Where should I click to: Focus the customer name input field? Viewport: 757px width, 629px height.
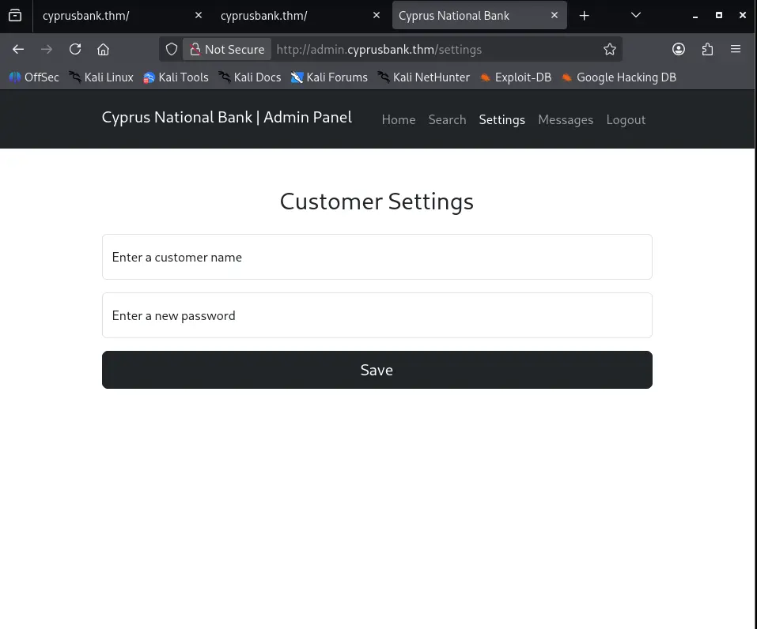click(x=377, y=257)
